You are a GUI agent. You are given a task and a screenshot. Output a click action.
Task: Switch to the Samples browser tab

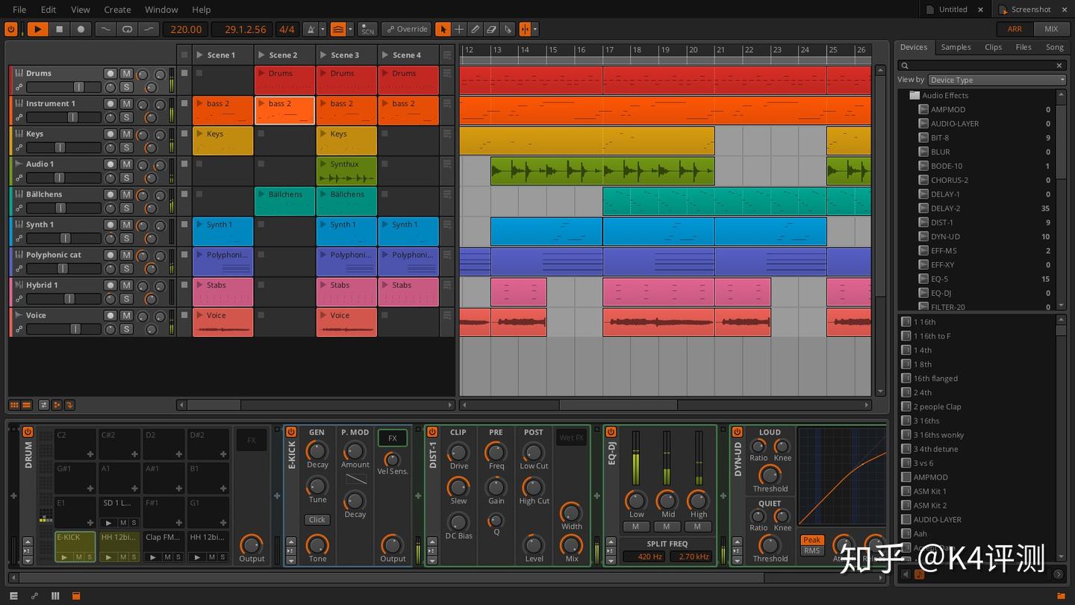click(x=956, y=47)
